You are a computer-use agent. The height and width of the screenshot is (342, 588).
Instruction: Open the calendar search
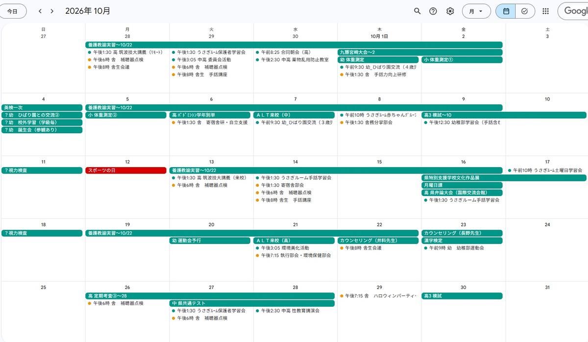(x=417, y=11)
